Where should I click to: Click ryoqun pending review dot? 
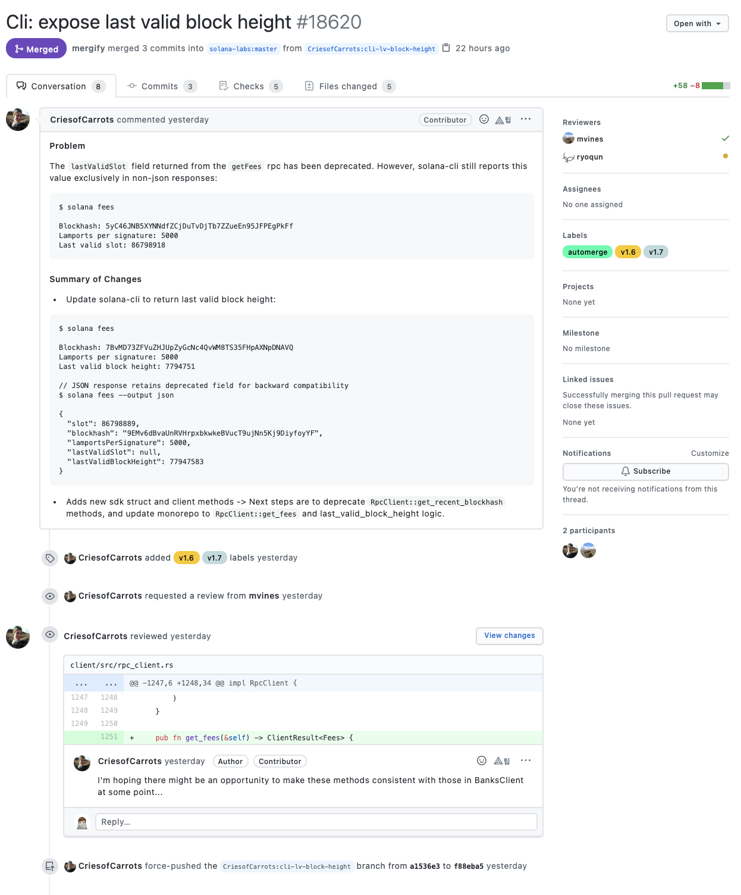725,156
